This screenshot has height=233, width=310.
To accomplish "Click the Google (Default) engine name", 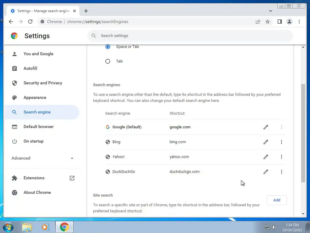I will 127,127.
